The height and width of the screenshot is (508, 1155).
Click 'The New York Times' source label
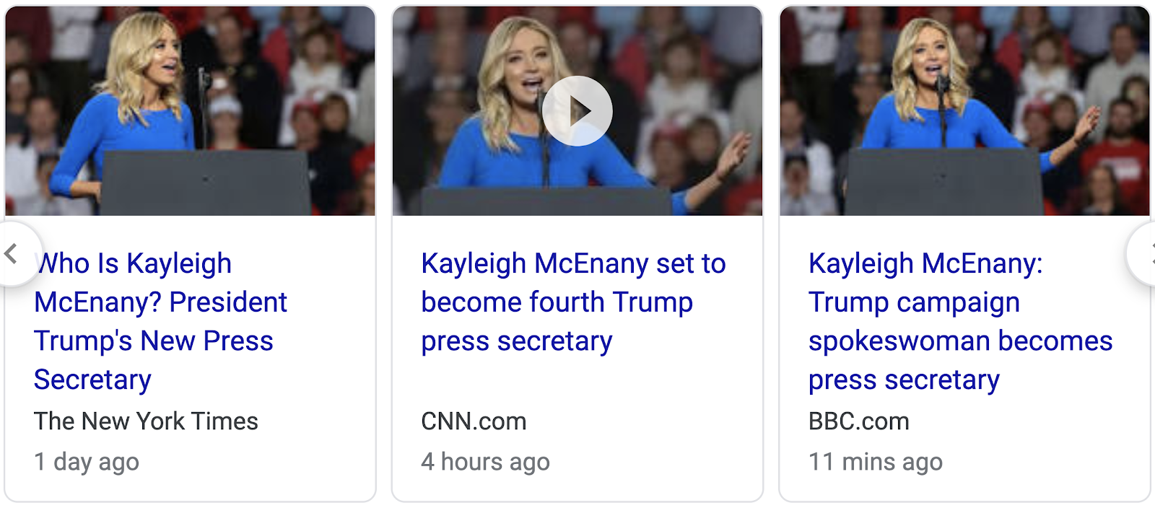pyautogui.click(x=146, y=421)
